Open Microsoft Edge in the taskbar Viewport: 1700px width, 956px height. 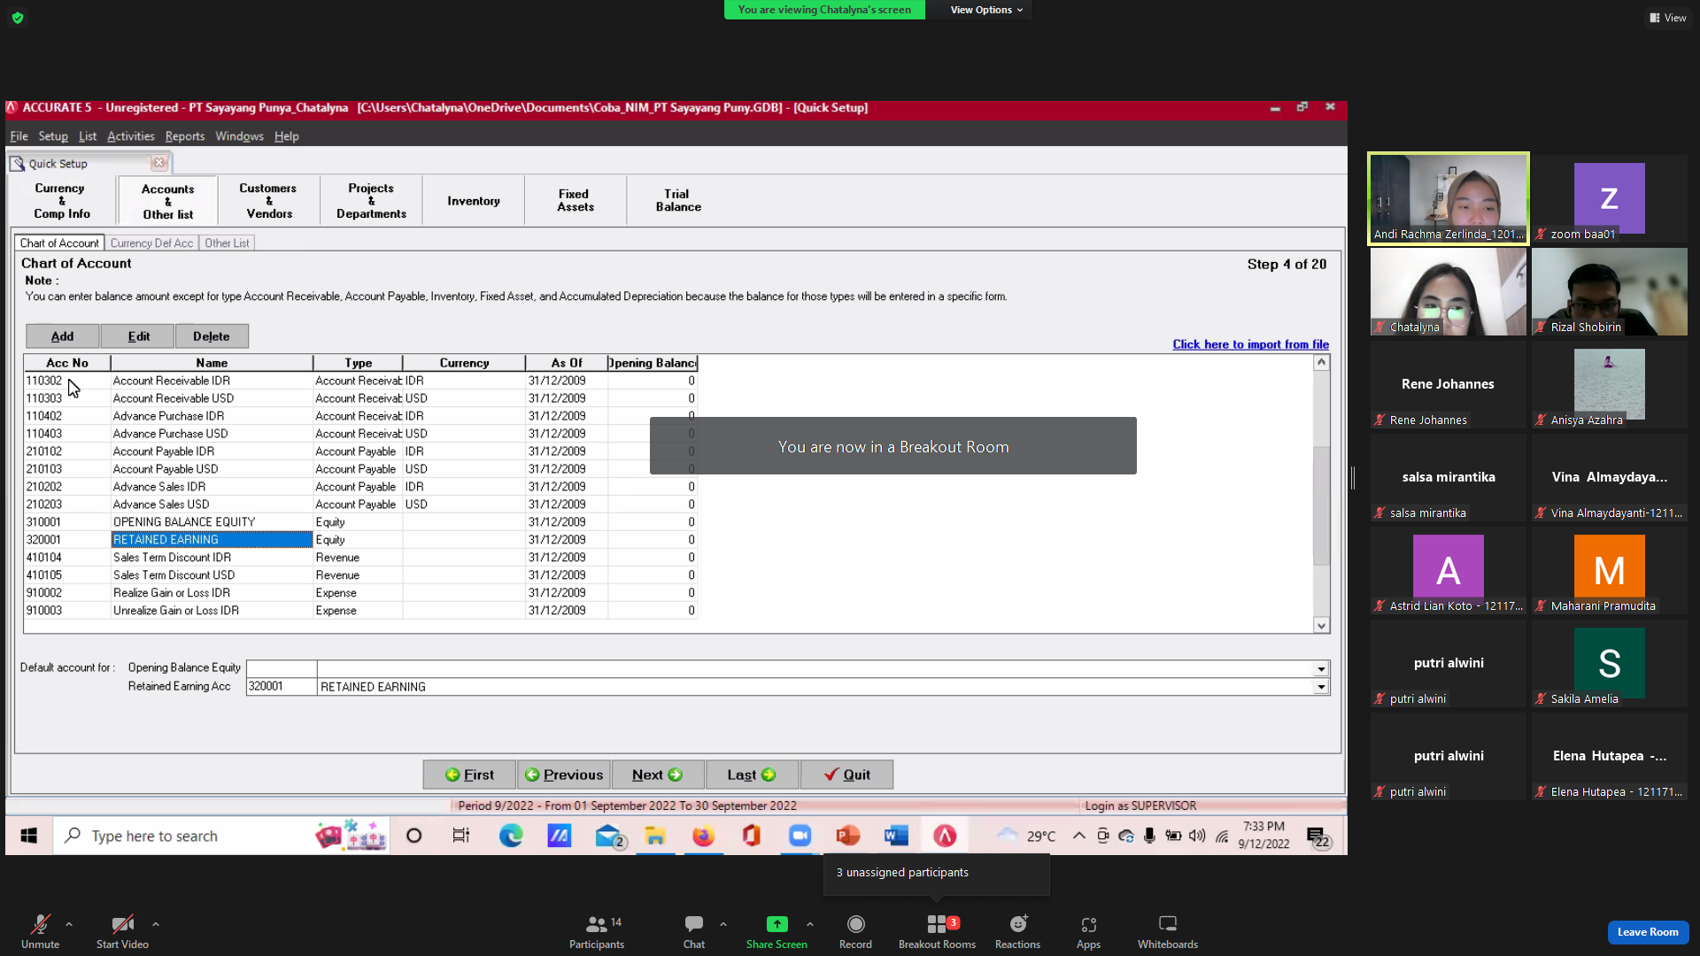(x=511, y=836)
